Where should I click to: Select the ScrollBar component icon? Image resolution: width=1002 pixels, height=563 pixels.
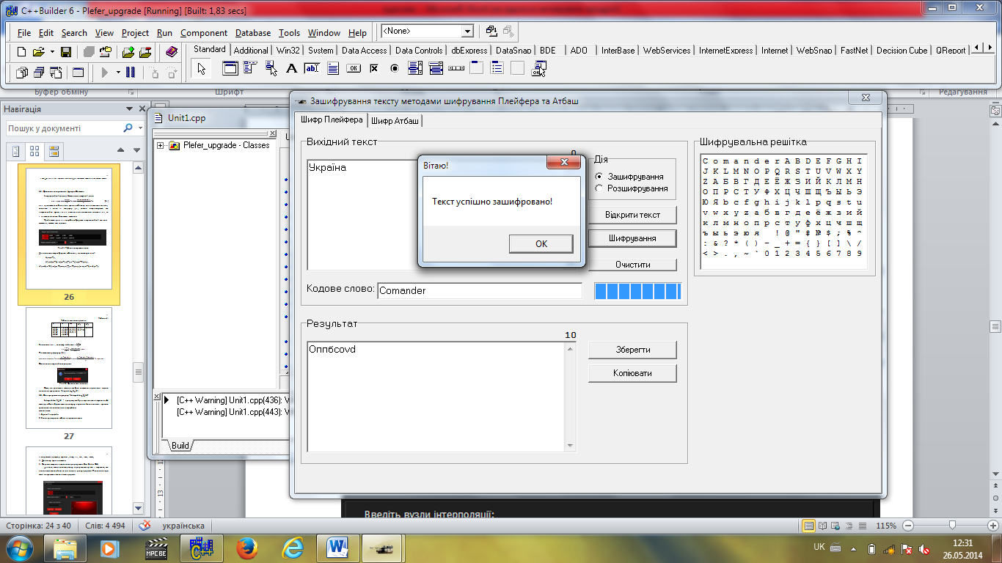click(456, 68)
